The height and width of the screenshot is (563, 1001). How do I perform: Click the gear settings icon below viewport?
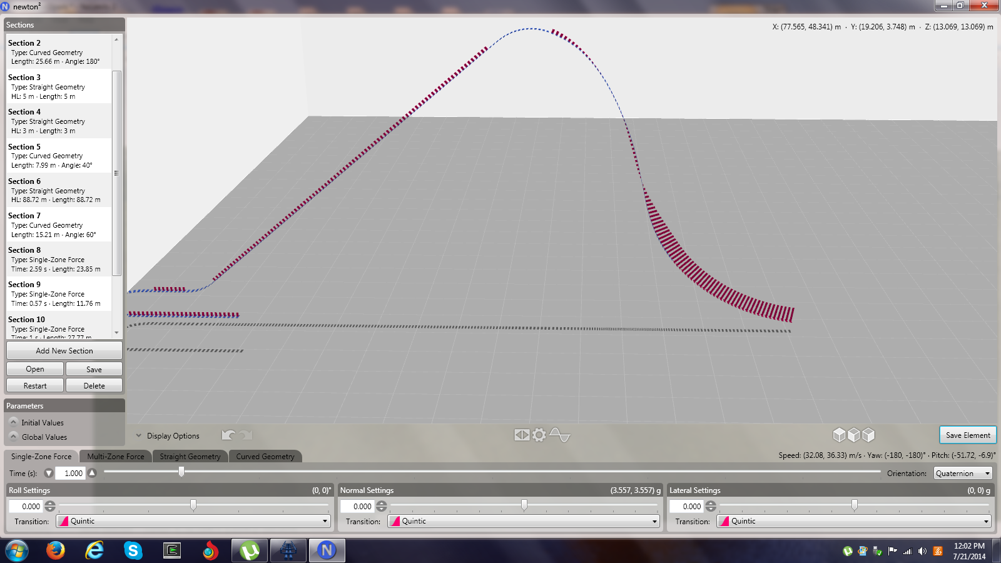(539, 435)
